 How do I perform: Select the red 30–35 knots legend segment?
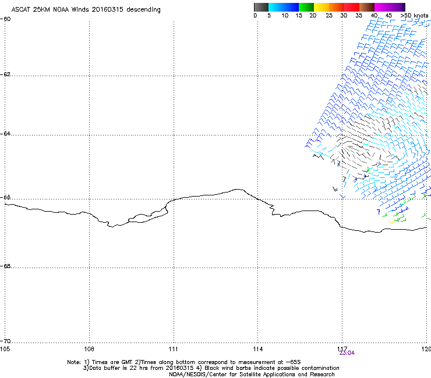click(352, 7)
